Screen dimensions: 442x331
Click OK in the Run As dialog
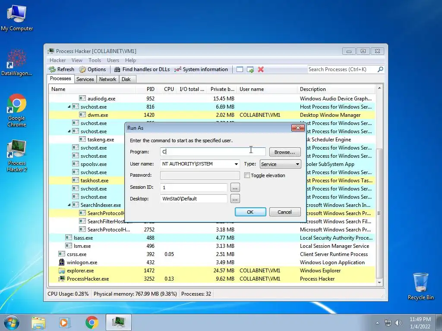250,212
